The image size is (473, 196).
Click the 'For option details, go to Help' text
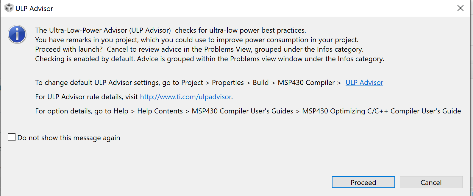[x=82, y=111]
